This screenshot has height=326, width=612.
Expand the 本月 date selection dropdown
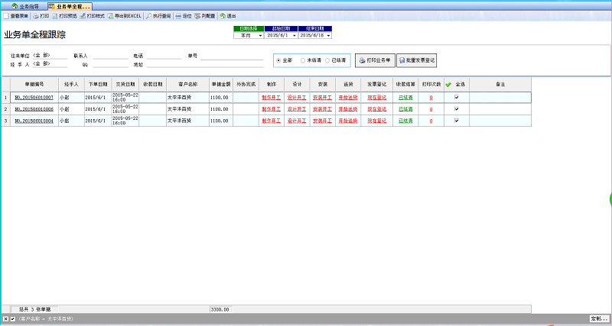pyautogui.click(x=260, y=35)
